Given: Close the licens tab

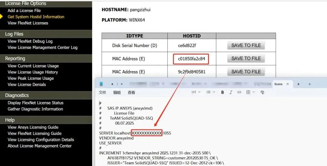Looking at the screenshot, I should (x=288, y=84).
